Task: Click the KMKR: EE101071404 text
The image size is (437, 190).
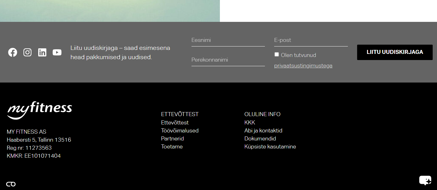Action: (34, 156)
